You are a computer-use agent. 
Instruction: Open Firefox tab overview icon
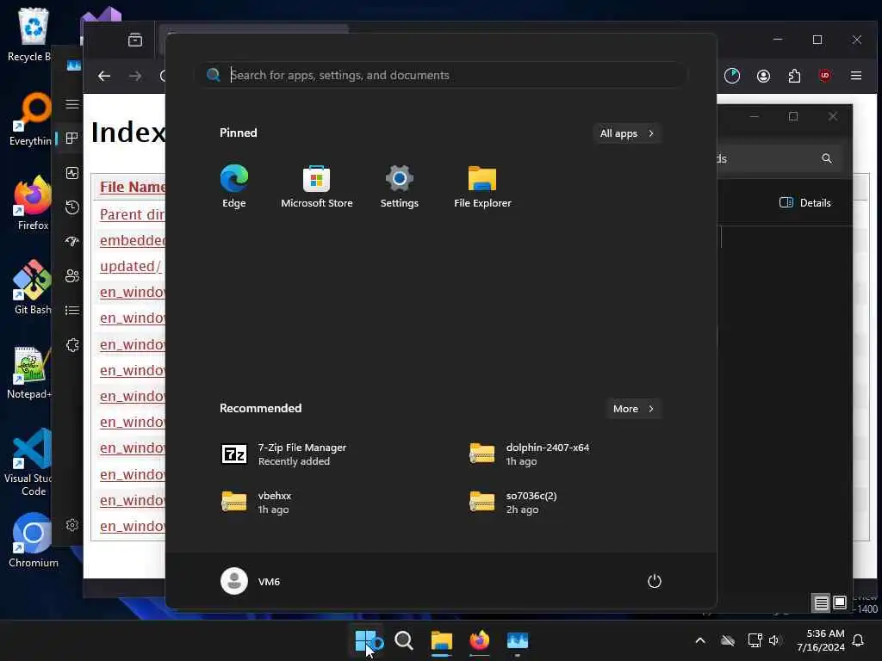(135, 40)
